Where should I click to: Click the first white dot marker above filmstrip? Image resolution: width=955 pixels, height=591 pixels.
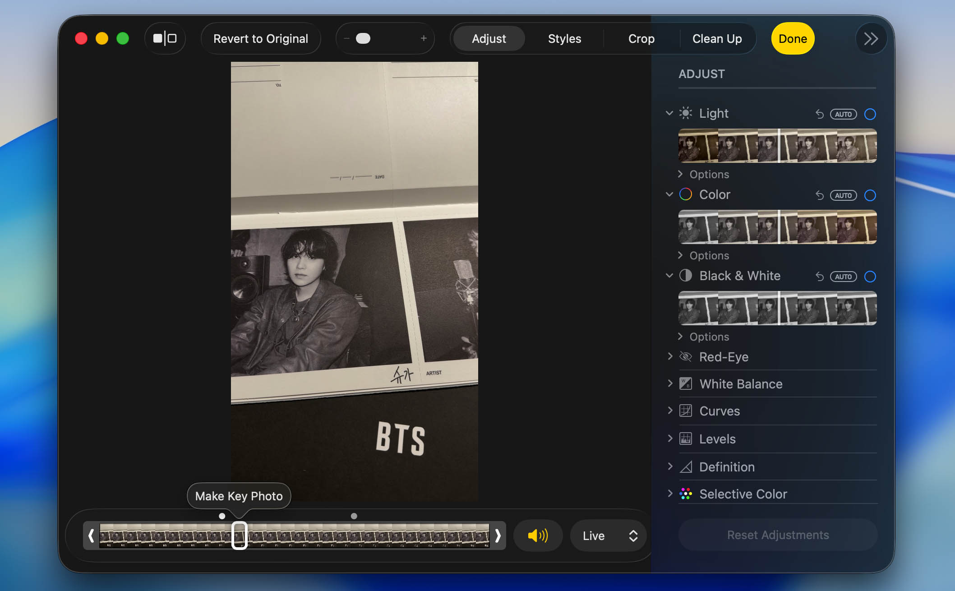(222, 516)
